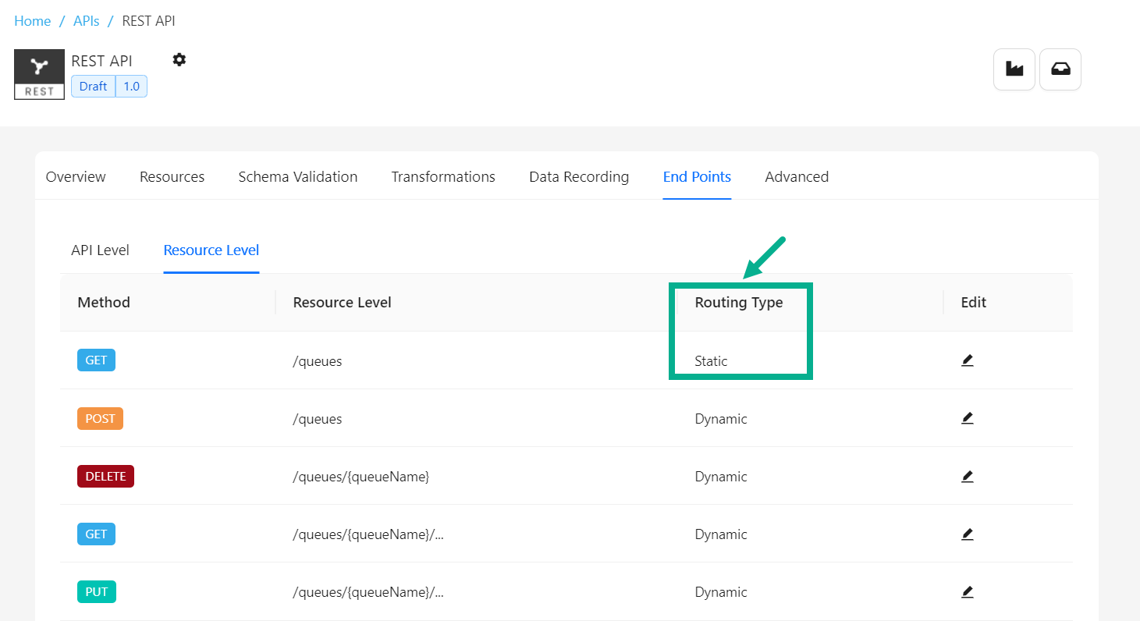Screen dimensions: 1140x621
Task: Edit the GET /queues endpoint
Action: point(967,360)
